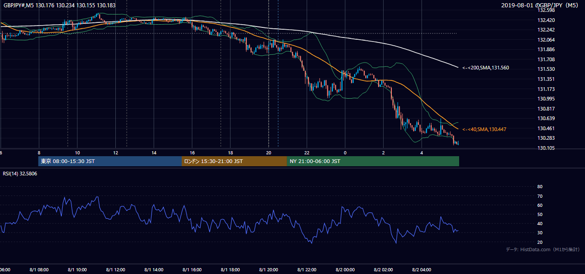Click hour tick 18 under price chart
585x274 pixels.
point(230,153)
